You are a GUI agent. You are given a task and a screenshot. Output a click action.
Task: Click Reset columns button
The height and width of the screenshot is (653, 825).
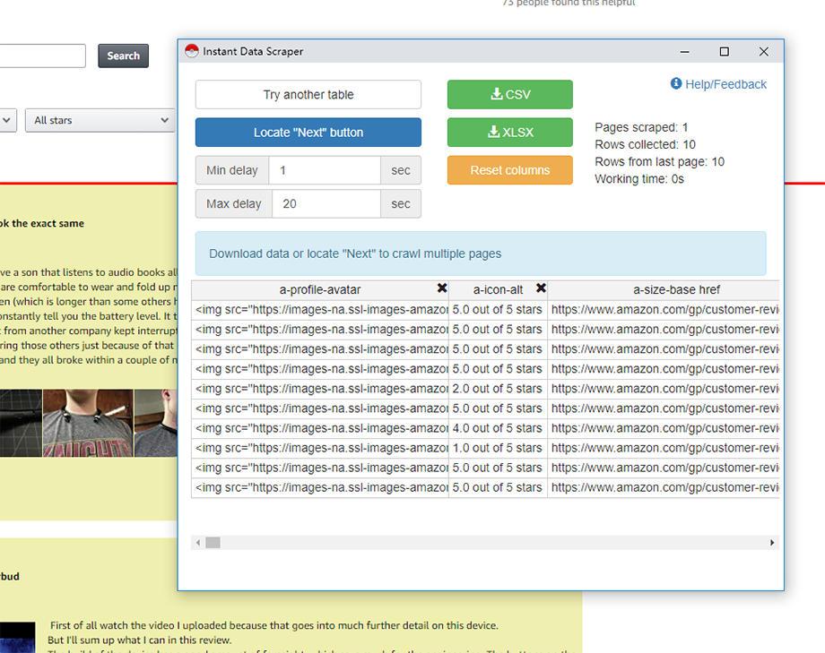click(x=510, y=170)
